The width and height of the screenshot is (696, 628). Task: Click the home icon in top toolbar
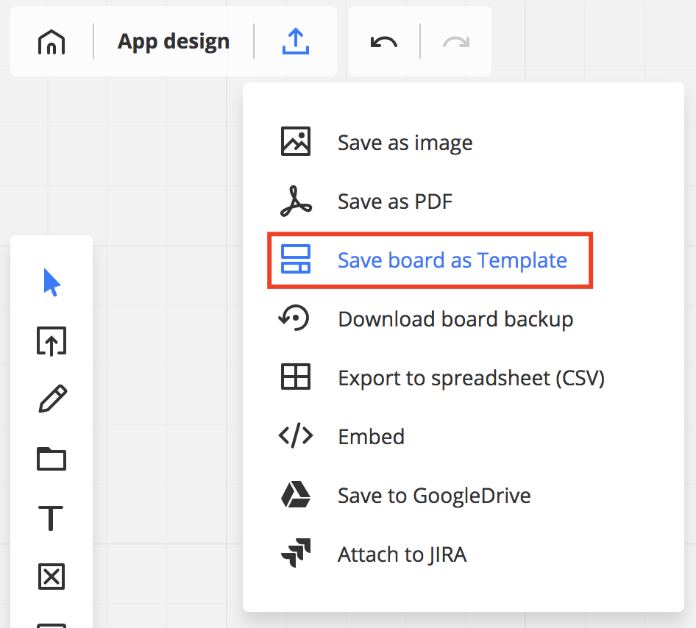(52, 42)
